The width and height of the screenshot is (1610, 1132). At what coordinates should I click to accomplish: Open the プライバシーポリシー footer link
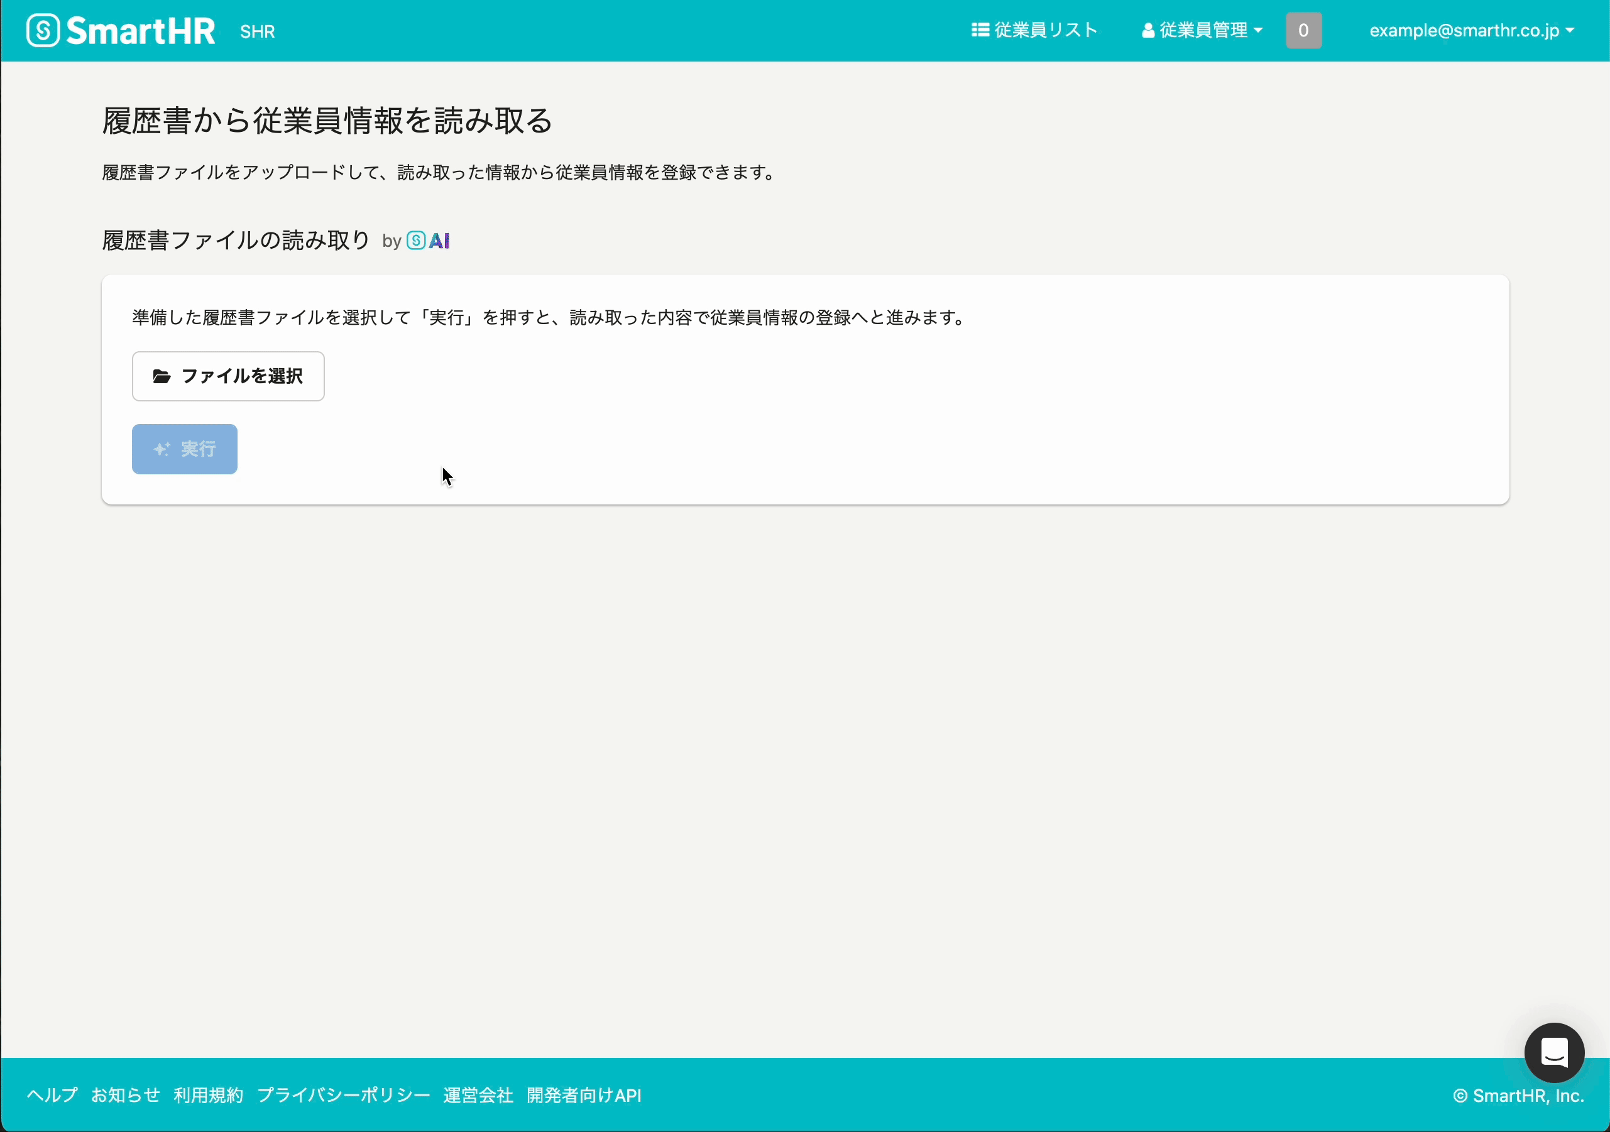tap(344, 1095)
